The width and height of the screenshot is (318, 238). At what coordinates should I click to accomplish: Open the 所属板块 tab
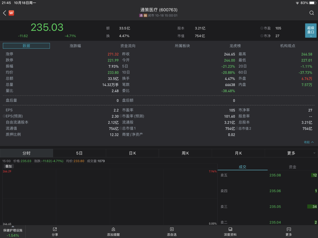click(x=182, y=46)
